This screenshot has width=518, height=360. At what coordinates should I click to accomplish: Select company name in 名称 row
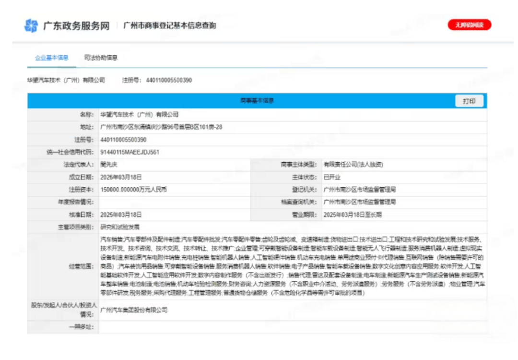[x=140, y=114]
